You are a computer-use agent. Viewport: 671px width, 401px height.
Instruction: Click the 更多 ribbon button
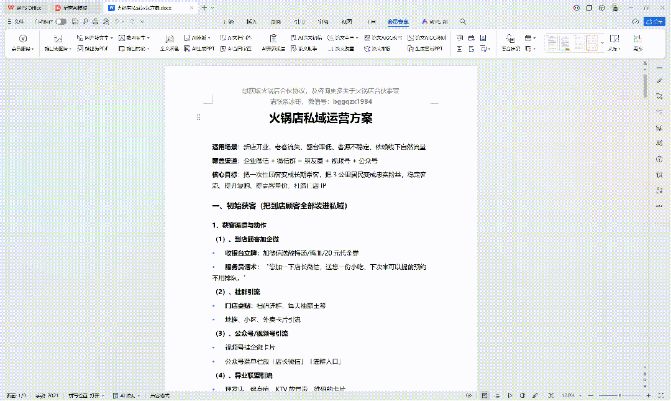tap(638, 43)
